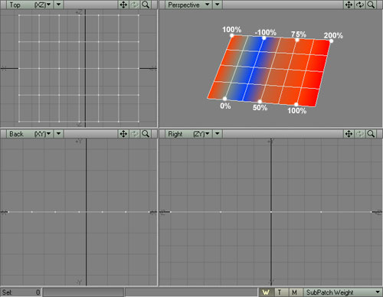
Task: Open the Right (ZY) view type dropdown
Action: click(x=188, y=134)
